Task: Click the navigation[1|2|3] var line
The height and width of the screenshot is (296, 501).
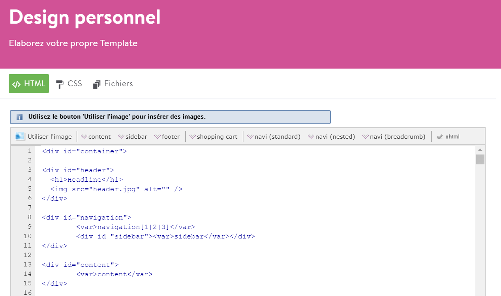Action: (135, 227)
